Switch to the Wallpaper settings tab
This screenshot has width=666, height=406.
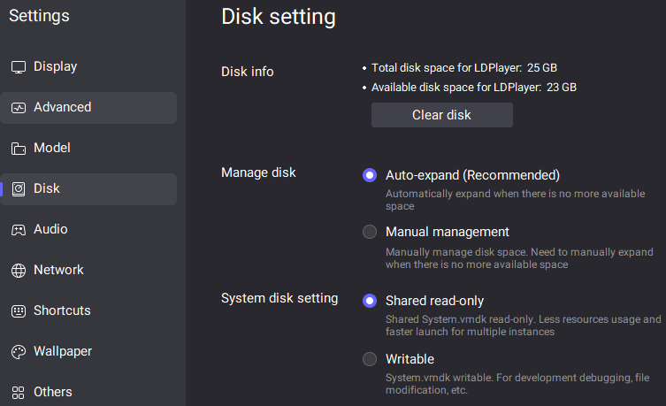pos(88,352)
